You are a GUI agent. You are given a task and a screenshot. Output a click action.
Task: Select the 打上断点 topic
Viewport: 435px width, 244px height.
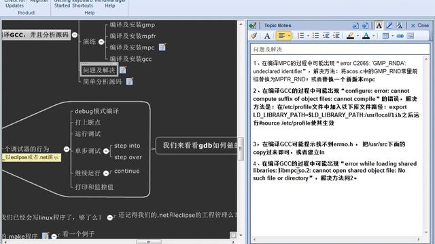88,123
